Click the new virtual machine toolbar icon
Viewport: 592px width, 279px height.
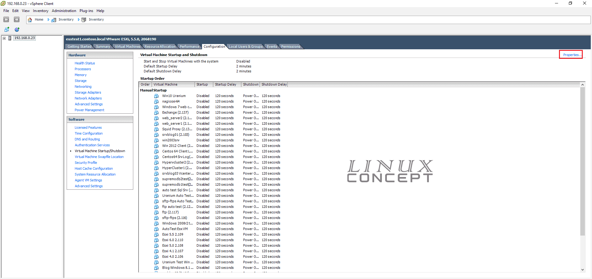(x=7, y=30)
